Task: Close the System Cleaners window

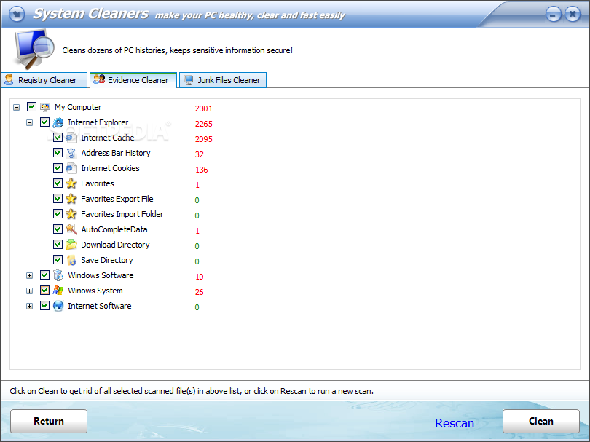Action: pos(573,15)
